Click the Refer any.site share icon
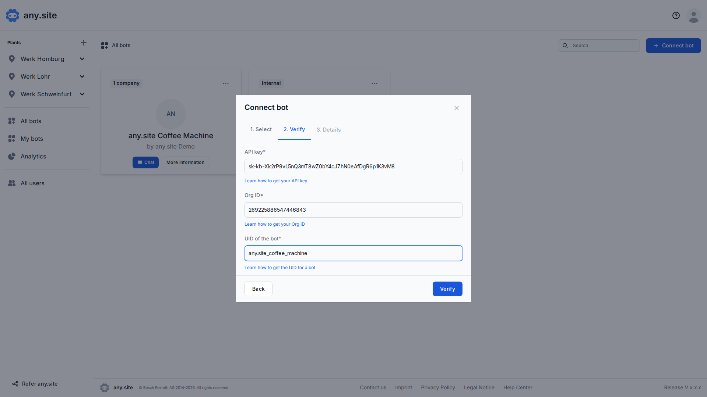This screenshot has height=397, width=707. point(15,384)
